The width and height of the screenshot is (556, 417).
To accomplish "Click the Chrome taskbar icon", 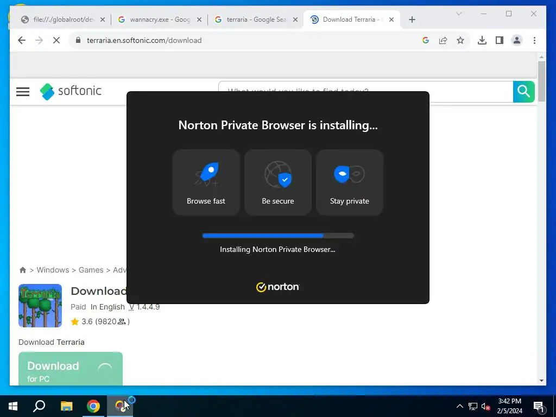I will tap(93, 406).
